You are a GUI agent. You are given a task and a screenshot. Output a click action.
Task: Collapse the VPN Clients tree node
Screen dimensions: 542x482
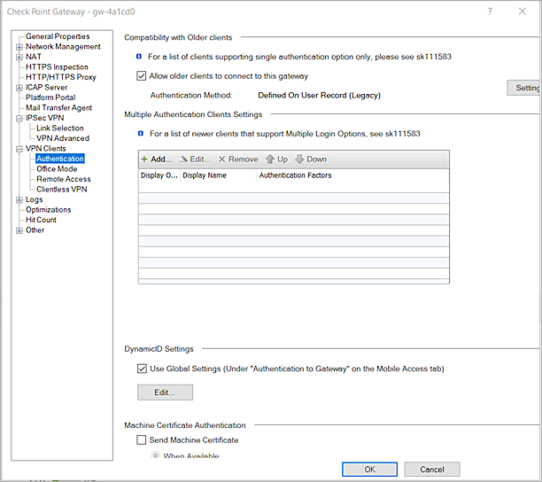19,149
